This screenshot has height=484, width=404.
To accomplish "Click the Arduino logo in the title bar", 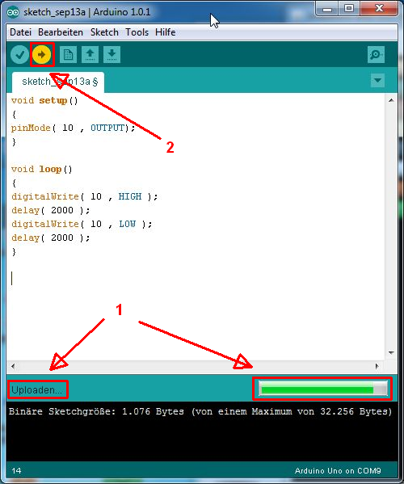I will [13, 12].
